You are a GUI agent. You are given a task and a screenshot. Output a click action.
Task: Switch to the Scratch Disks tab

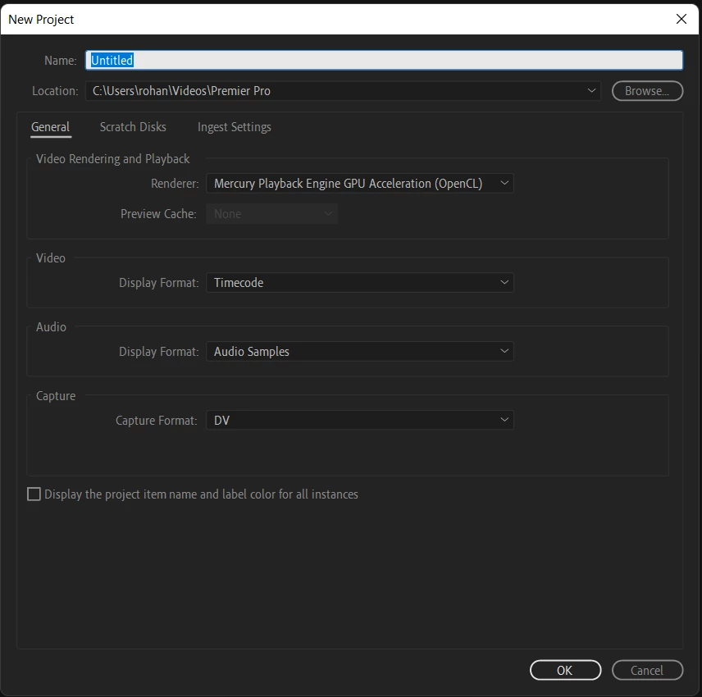tap(133, 127)
